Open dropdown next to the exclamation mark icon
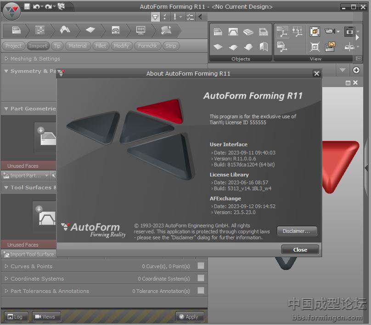The image size is (371, 325). pyautogui.click(x=181, y=17)
